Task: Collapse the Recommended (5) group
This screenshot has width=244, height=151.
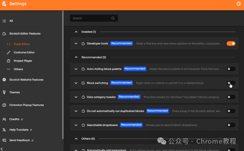Action: pos(76,57)
